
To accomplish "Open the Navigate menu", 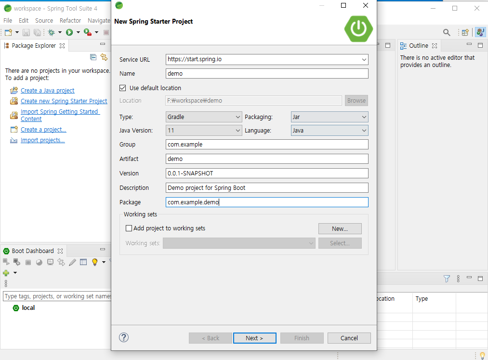I will coord(99,21).
